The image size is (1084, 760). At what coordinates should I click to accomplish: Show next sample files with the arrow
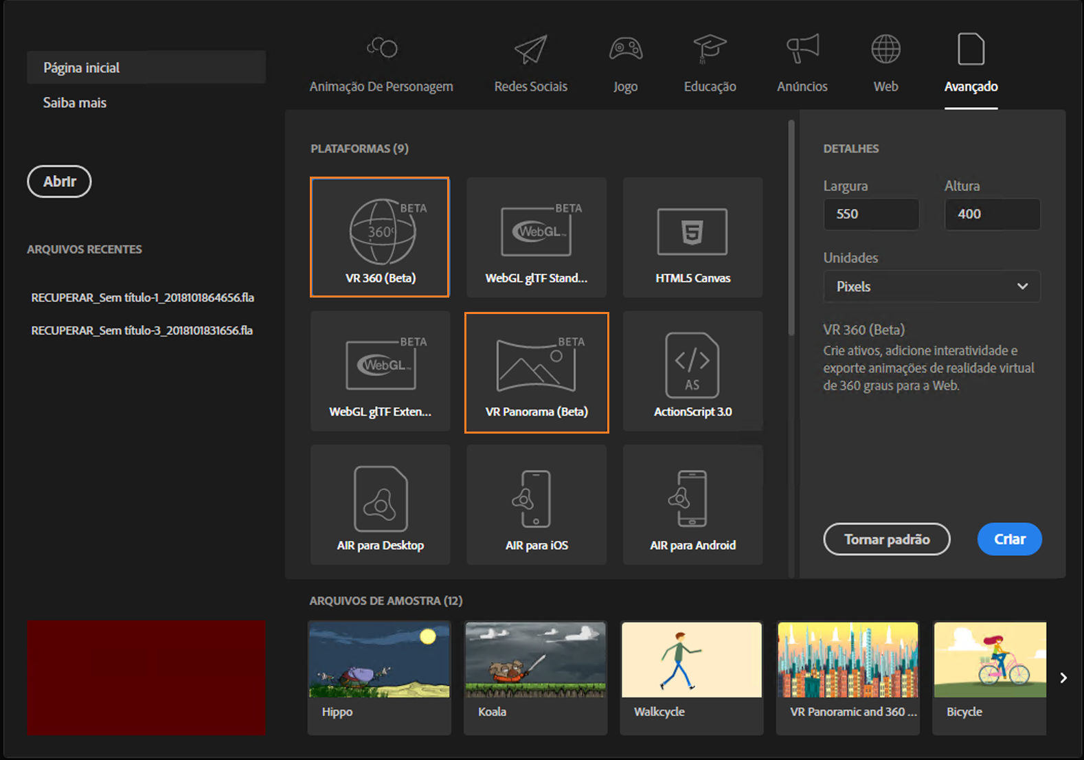1063,678
